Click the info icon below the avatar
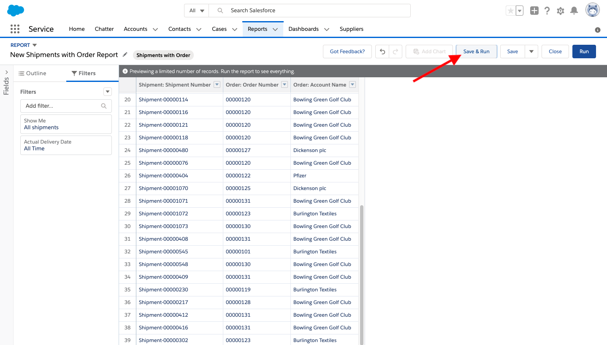Screen dimensions: 607x345 pyautogui.click(x=598, y=30)
